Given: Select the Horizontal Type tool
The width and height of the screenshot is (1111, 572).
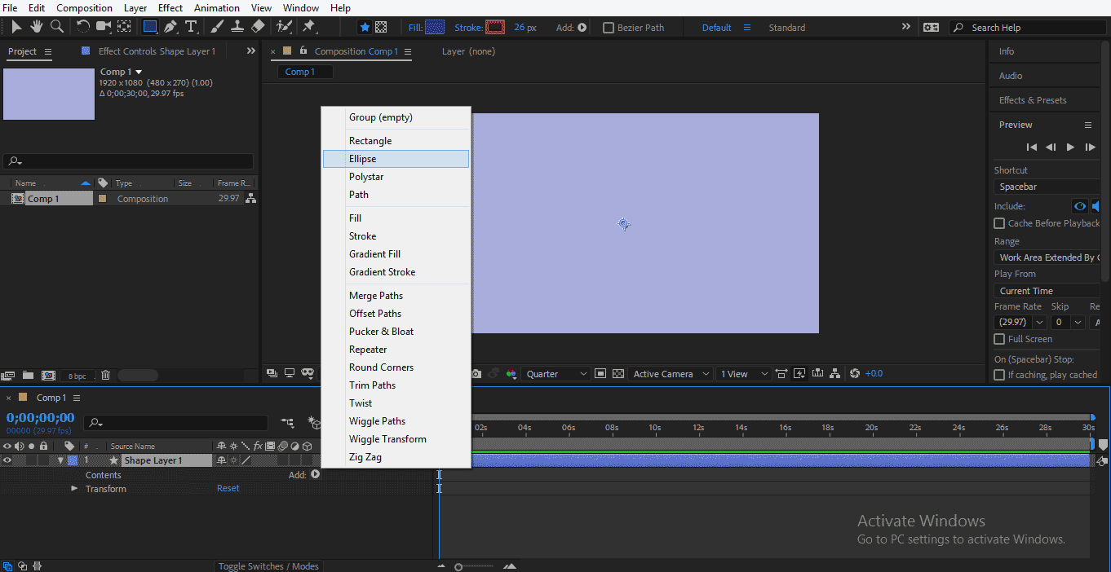Looking at the screenshot, I should tap(190, 27).
